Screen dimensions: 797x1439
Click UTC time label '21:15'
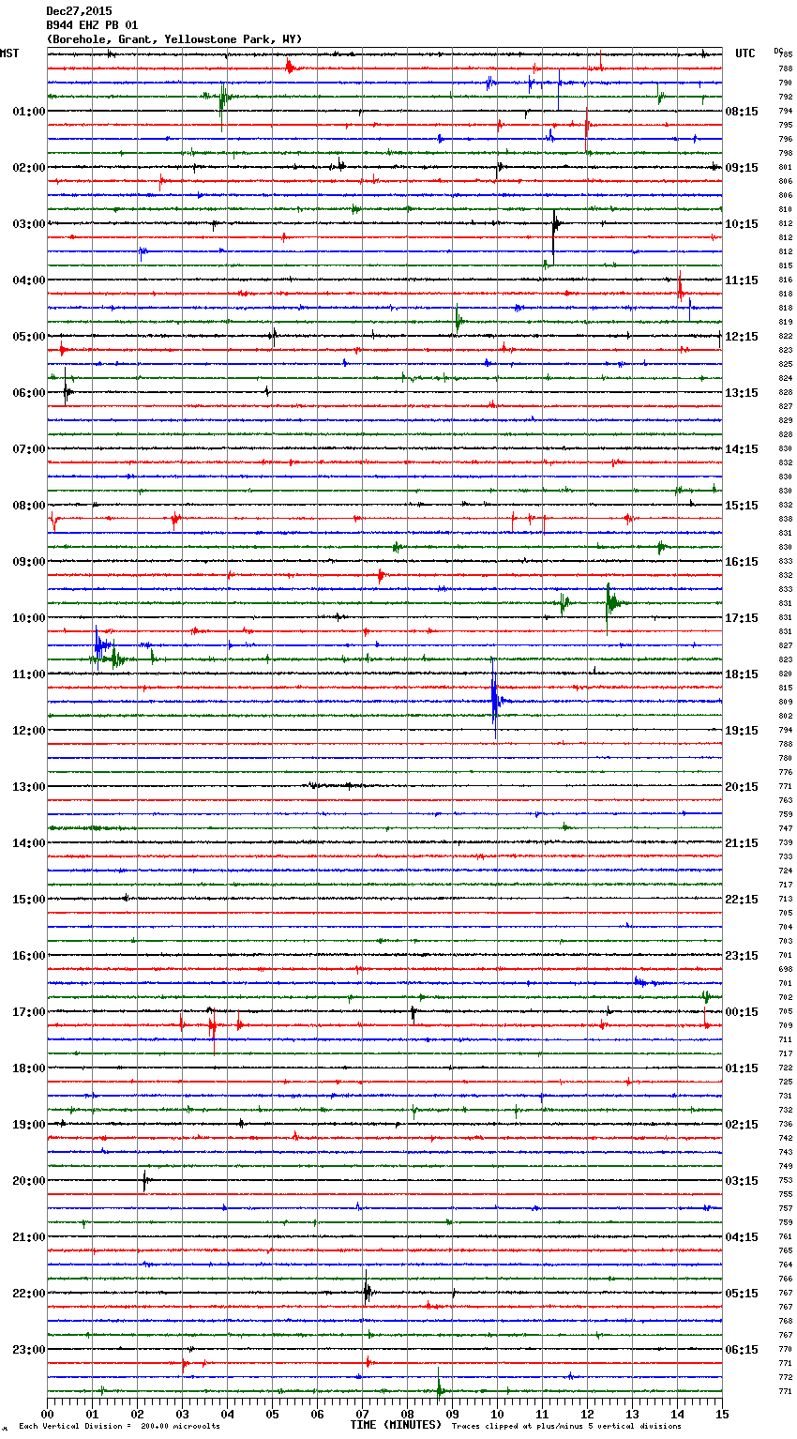[742, 843]
